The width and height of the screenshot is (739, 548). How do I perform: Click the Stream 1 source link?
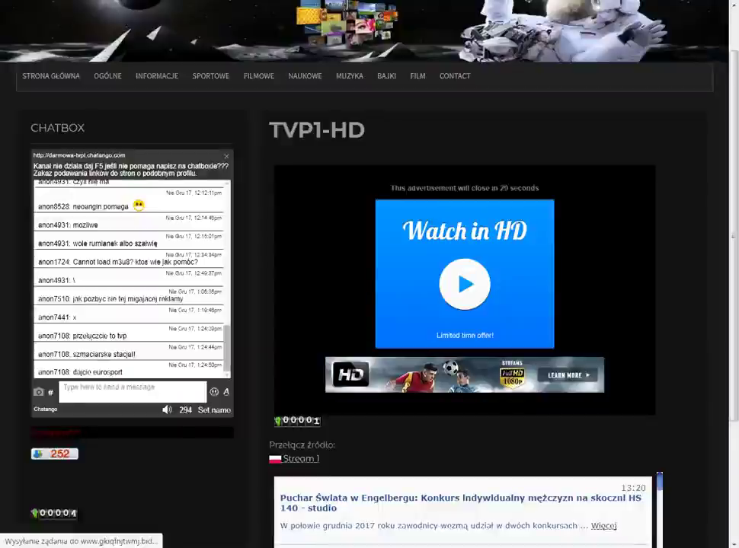[301, 459]
